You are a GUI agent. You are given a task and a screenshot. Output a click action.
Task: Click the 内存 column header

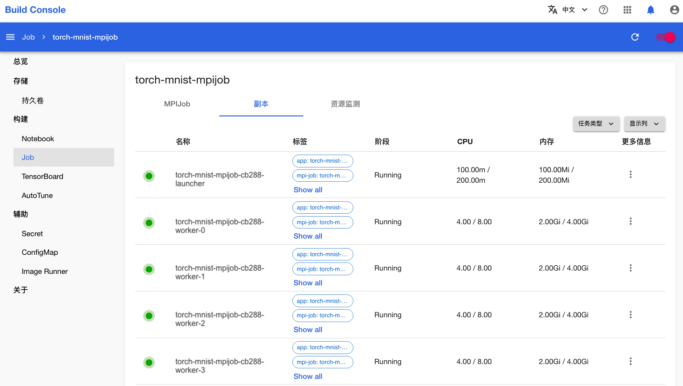(547, 142)
